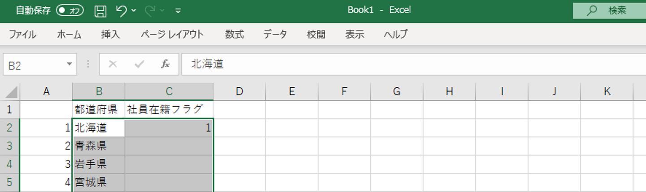The width and height of the screenshot is (646, 192).
Task: Click the Redo arrow icon
Action: pyautogui.click(x=150, y=11)
